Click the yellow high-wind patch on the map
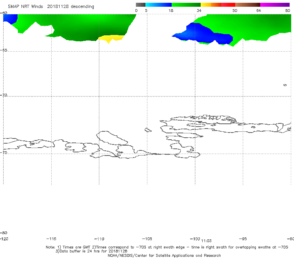The height and width of the screenshot is (258, 294). (x=112, y=38)
